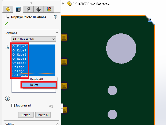Screen dimensions: 166x125
Task: Open the DimXpertManager crosshair tab
Action: (39, 10)
